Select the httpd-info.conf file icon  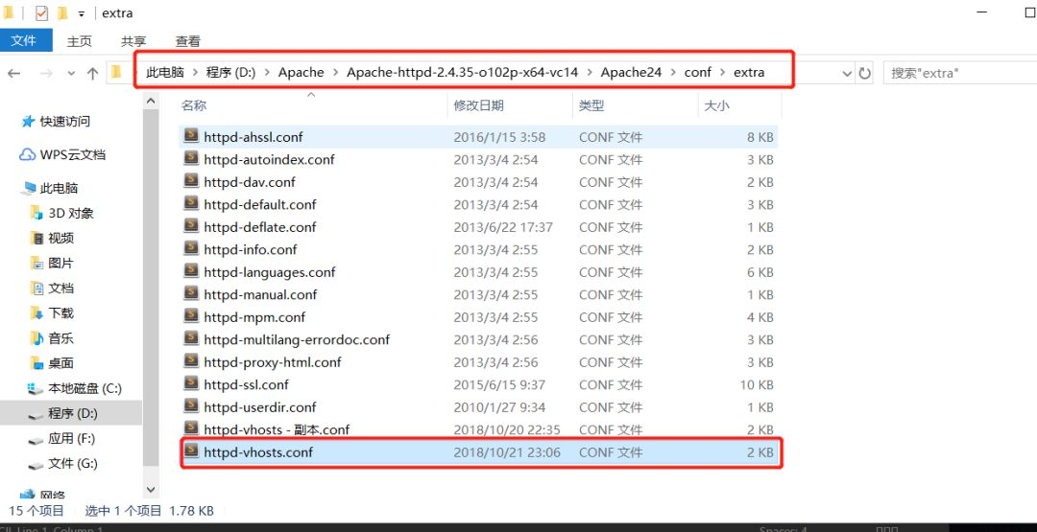[191, 249]
